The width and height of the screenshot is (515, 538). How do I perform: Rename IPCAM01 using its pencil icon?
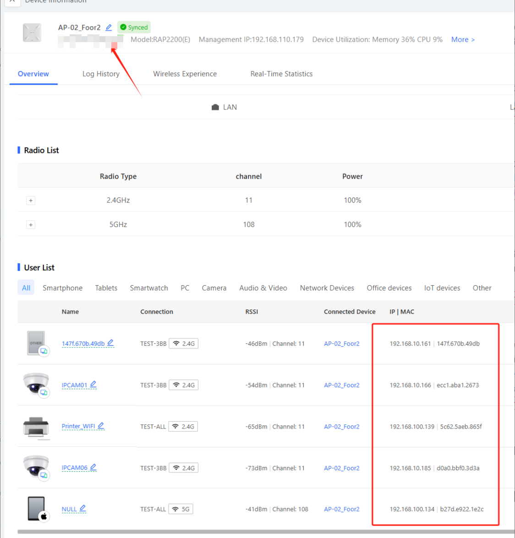93,385
